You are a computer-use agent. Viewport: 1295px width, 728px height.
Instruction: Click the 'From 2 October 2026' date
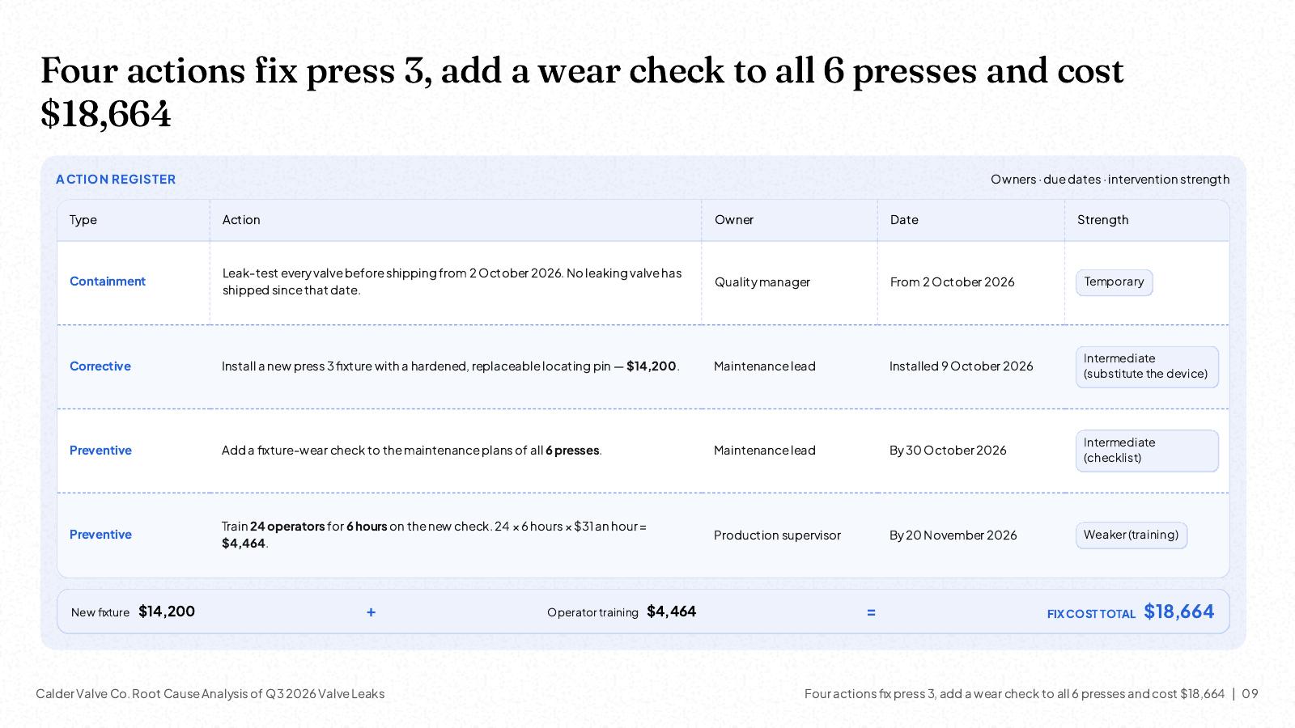(953, 282)
